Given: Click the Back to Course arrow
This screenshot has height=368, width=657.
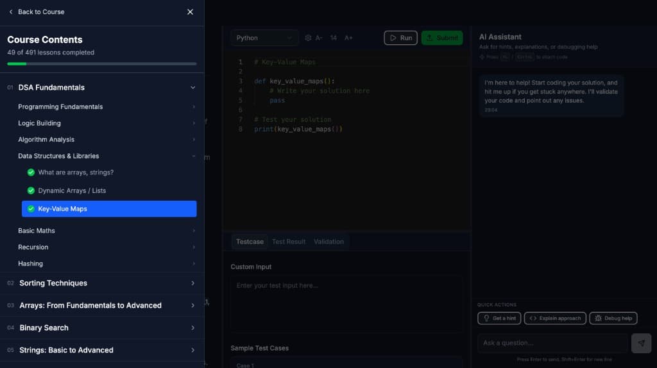Looking at the screenshot, I should tap(11, 12).
